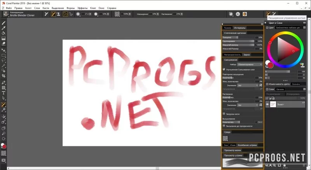311x170 pixels.
Task: Open the 'Колебание штриха' tab
Action: tap(247, 145)
